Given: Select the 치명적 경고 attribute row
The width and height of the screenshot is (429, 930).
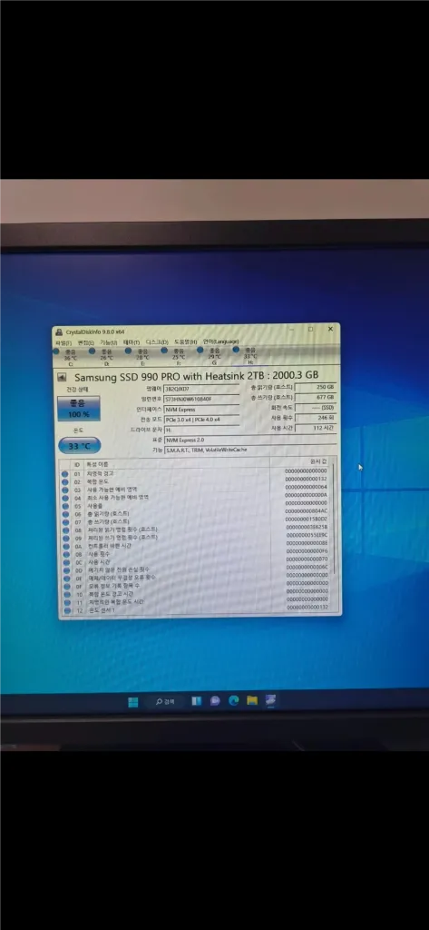Looking at the screenshot, I should click(194, 474).
